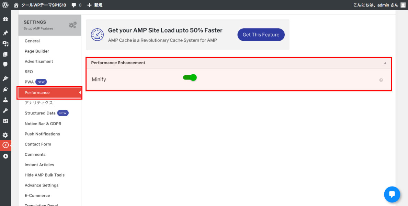Collapse the Performance Enhancement section arrow

[x=385, y=63]
